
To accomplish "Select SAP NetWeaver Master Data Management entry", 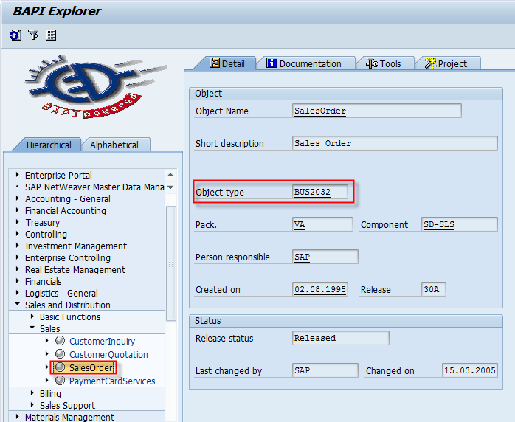I will click(94, 187).
